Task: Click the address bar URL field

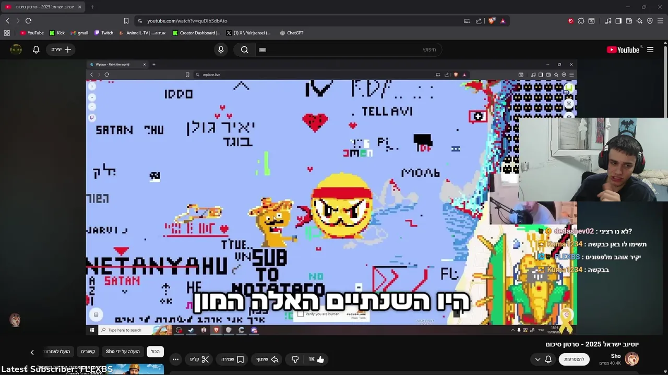Action: [x=297, y=21]
